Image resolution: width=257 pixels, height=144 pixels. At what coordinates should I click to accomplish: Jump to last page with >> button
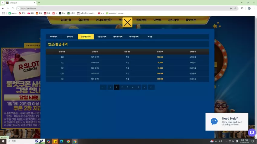[x=151, y=87]
